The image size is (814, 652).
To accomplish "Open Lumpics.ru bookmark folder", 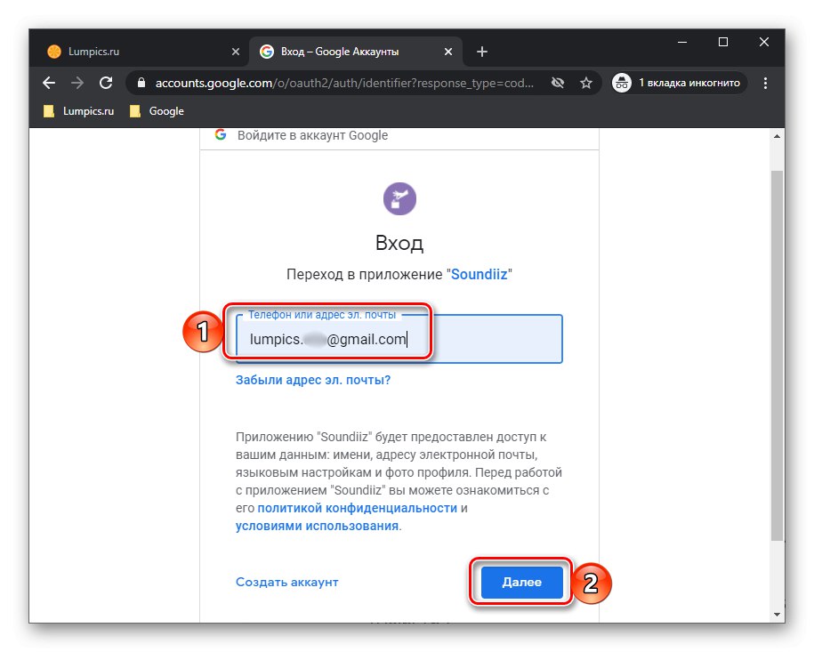I will (x=78, y=111).
